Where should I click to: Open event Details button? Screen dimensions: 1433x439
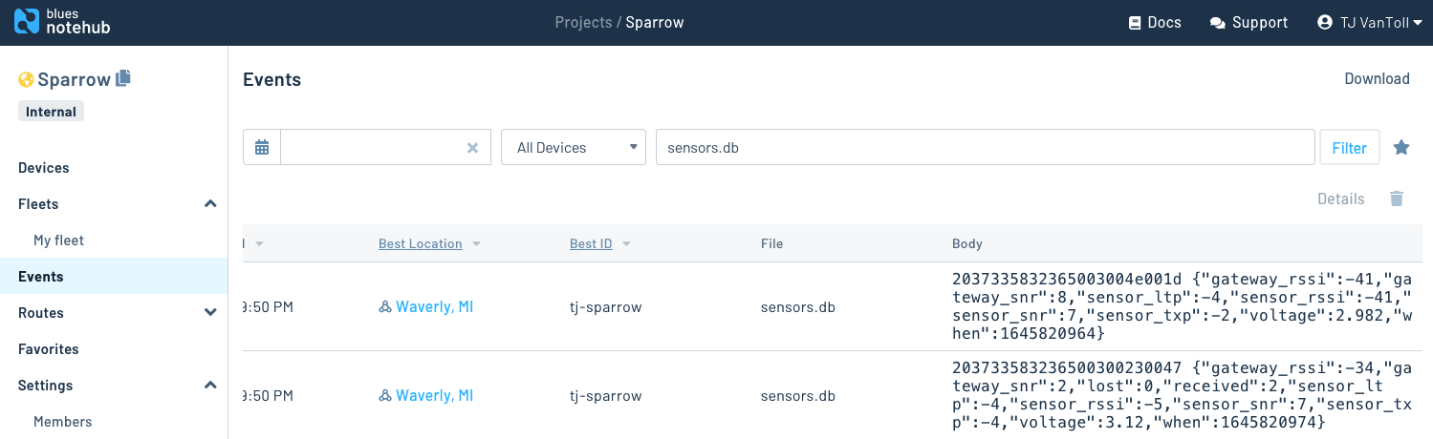coord(1340,199)
